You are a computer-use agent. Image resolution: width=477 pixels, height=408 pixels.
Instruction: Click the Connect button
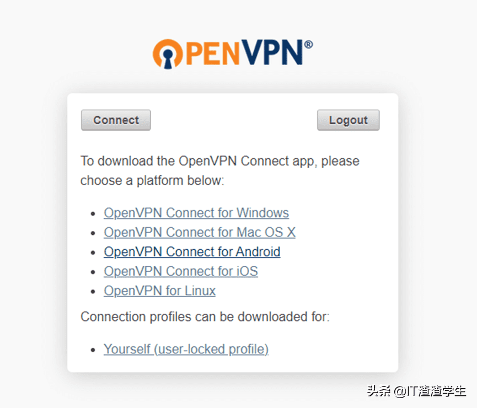(116, 120)
